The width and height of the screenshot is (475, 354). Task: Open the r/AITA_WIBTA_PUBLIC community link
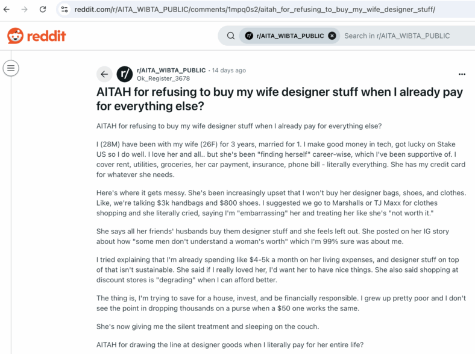(x=171, y=71)
